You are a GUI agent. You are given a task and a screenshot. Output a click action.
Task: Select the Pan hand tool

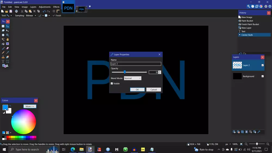tap(7, 39)
